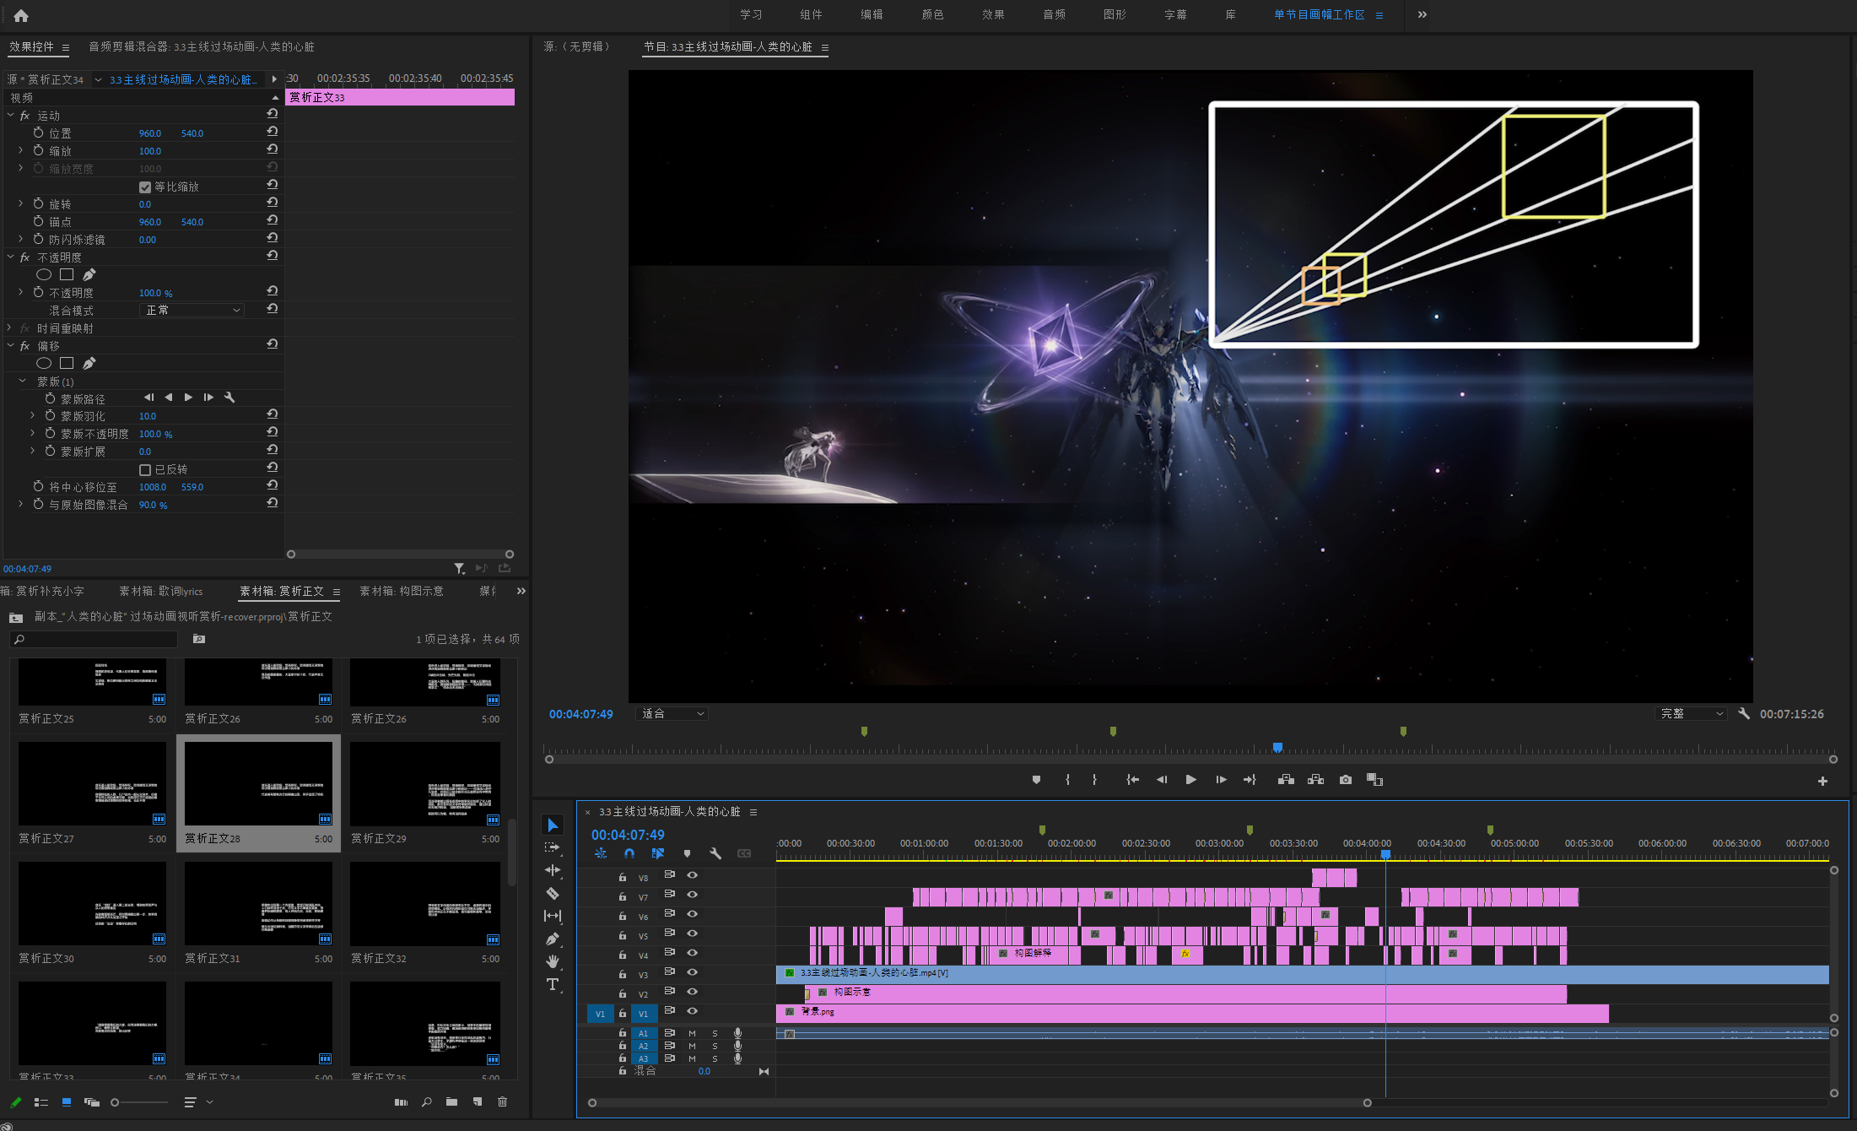The width and height of the screenshot is (1857, 1131).
Task: Select the Pen tool in the timeline toolbar
Action: [553, 939]
